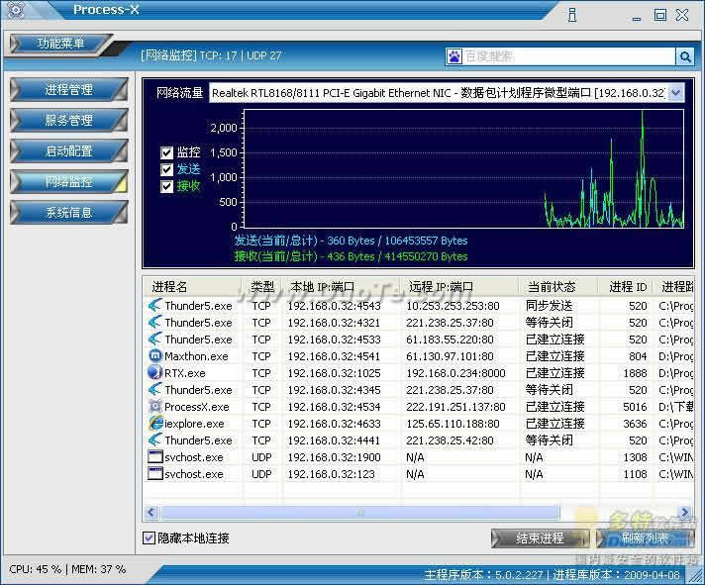Click the Maxthon.exe browser icon
Image resolution: width=705 pixels, height=585 pixels.
pos(155,356)
